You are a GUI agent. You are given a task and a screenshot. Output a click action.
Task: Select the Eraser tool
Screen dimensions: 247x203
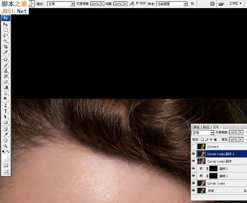click(5, 82)
